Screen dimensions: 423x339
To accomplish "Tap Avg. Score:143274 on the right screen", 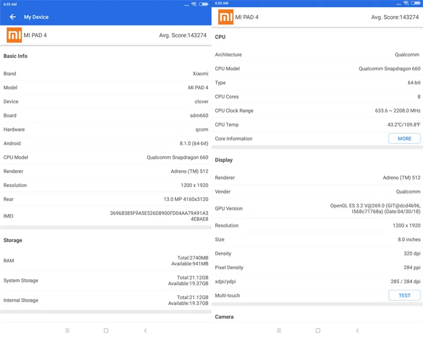I will (395, 17).
